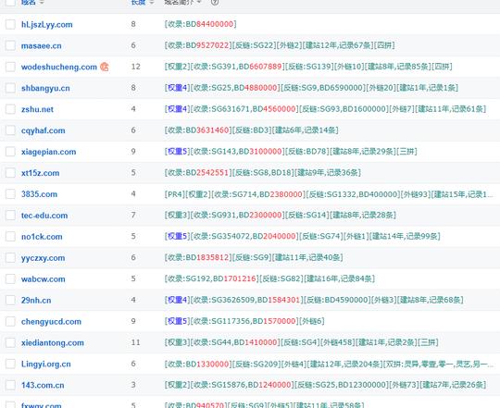
Task: Tick the shbangyu.cn checkbox
Action: coord(10,88)
